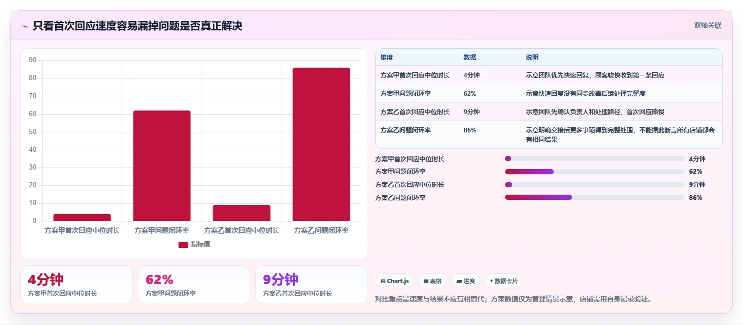Click description starting 示意快速回复没有同步改善
This screenshot has height=325, width=743.
pos(586,94)
